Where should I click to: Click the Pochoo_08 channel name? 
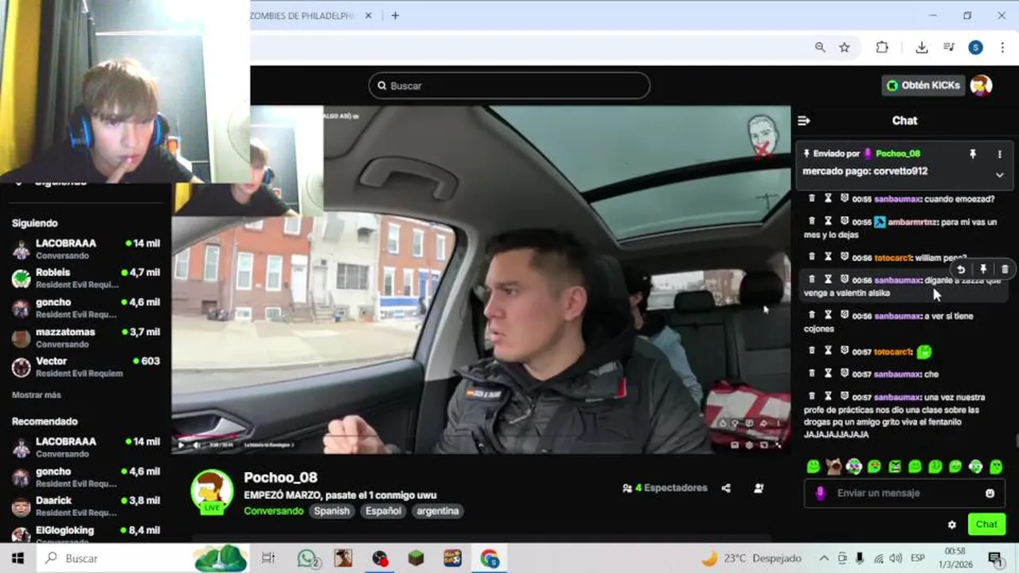tap(280, 477)
